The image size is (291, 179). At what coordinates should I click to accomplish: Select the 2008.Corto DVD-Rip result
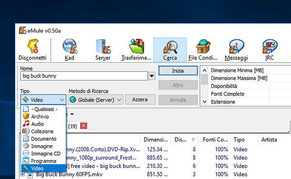pyautogui.click(x=103, y=149)
